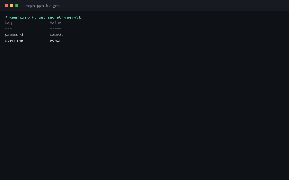Click the word 'get' in the command line
Viewport: 289px width, 180px height.
point(42,18)
